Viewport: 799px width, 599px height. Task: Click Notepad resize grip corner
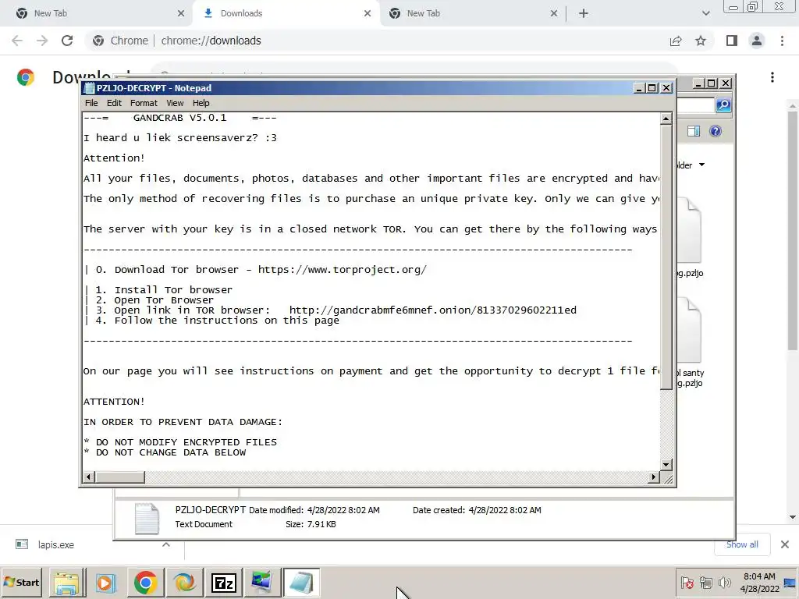point(668,478)
